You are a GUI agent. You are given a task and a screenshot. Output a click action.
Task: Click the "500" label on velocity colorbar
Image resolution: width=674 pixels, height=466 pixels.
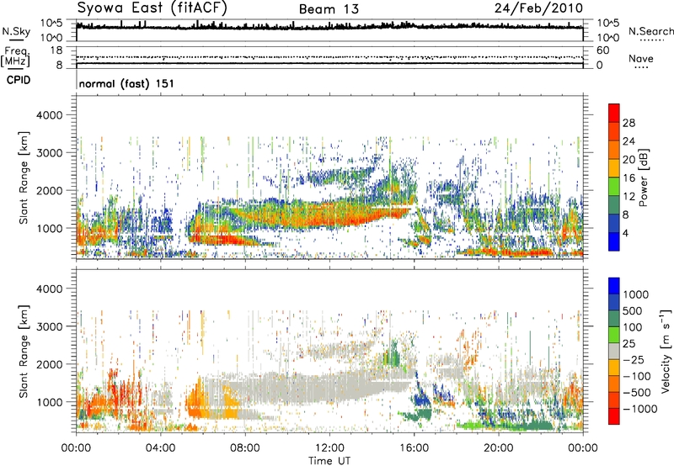[633, 311]
